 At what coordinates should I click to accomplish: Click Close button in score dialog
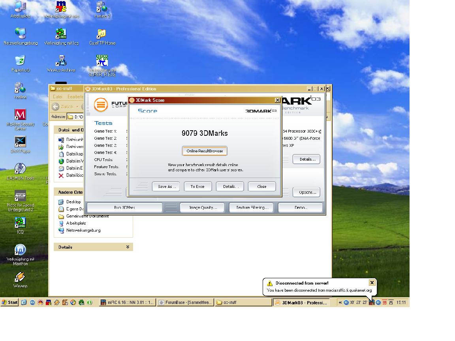tap(262, 186)
